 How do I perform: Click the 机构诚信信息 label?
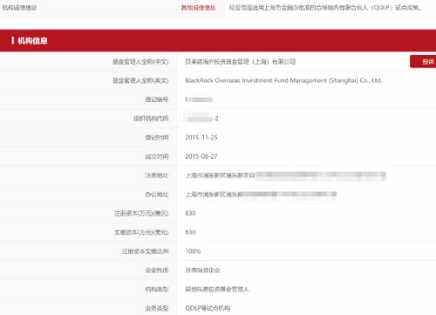(19, 8)
